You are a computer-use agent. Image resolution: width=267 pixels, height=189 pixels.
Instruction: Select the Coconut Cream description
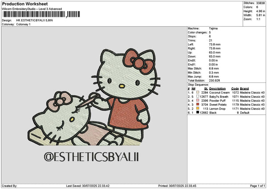click(219, 92)
